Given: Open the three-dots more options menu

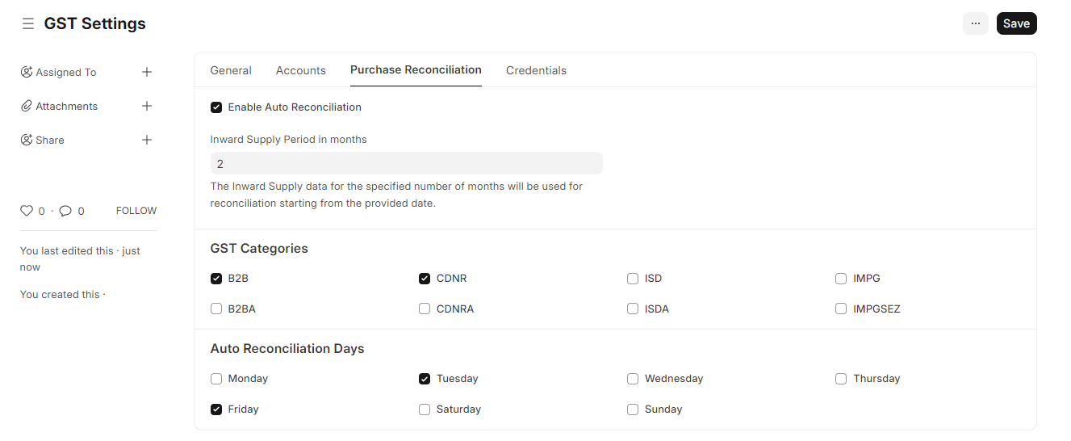Looking at the screenshot, I should pos(976,23).
